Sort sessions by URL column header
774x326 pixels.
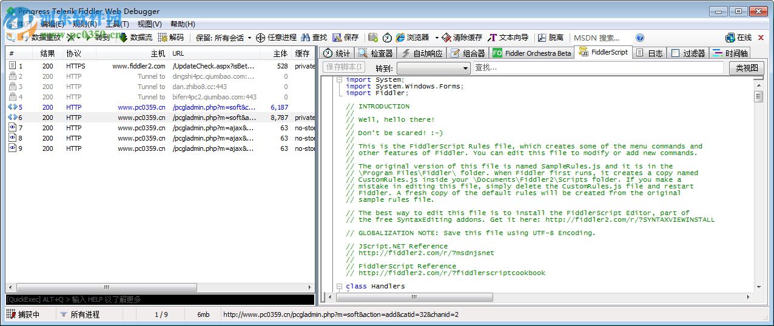pos(214,53)
